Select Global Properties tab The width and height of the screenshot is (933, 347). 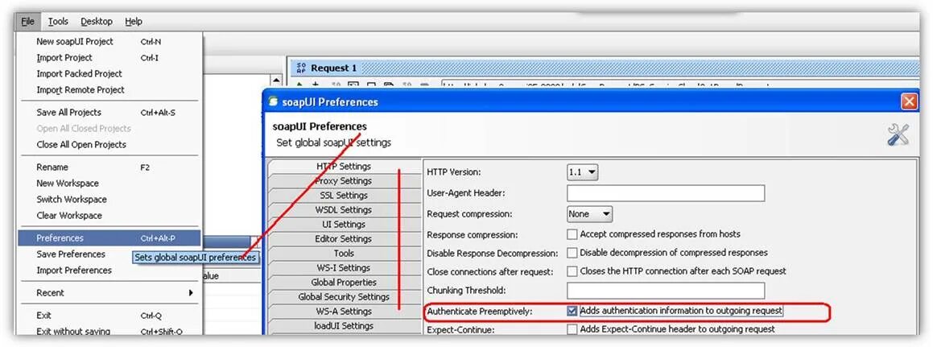343,282
